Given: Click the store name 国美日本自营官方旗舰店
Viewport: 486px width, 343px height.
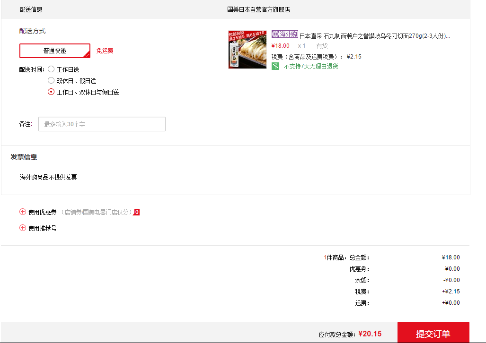Looking at the screenshot, I should pos(258,9).
